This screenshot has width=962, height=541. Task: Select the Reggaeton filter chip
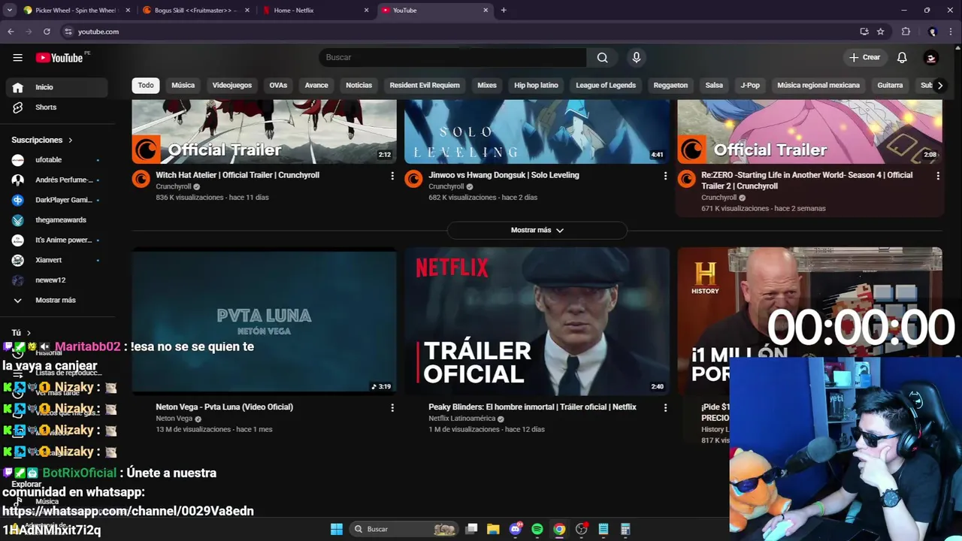click(670, 85)
